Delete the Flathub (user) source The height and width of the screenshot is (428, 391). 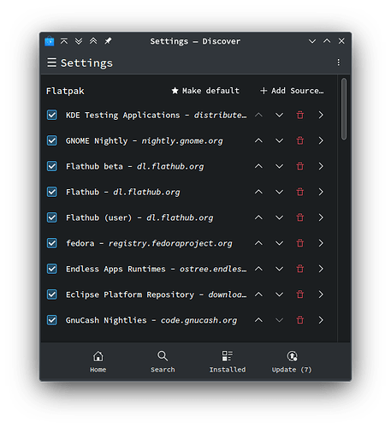[300, 217]
